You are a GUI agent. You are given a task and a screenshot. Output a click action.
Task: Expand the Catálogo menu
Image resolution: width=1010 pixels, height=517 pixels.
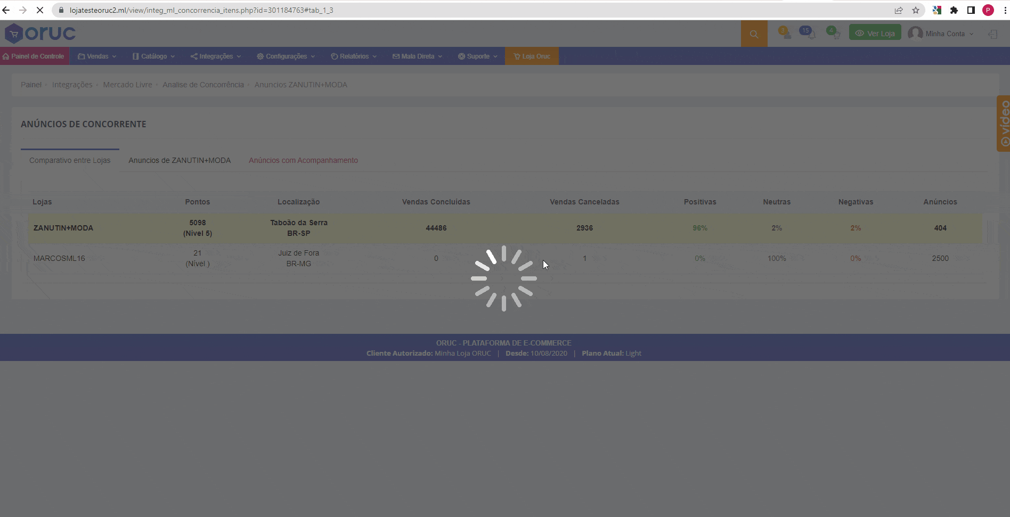pos(154,56)
